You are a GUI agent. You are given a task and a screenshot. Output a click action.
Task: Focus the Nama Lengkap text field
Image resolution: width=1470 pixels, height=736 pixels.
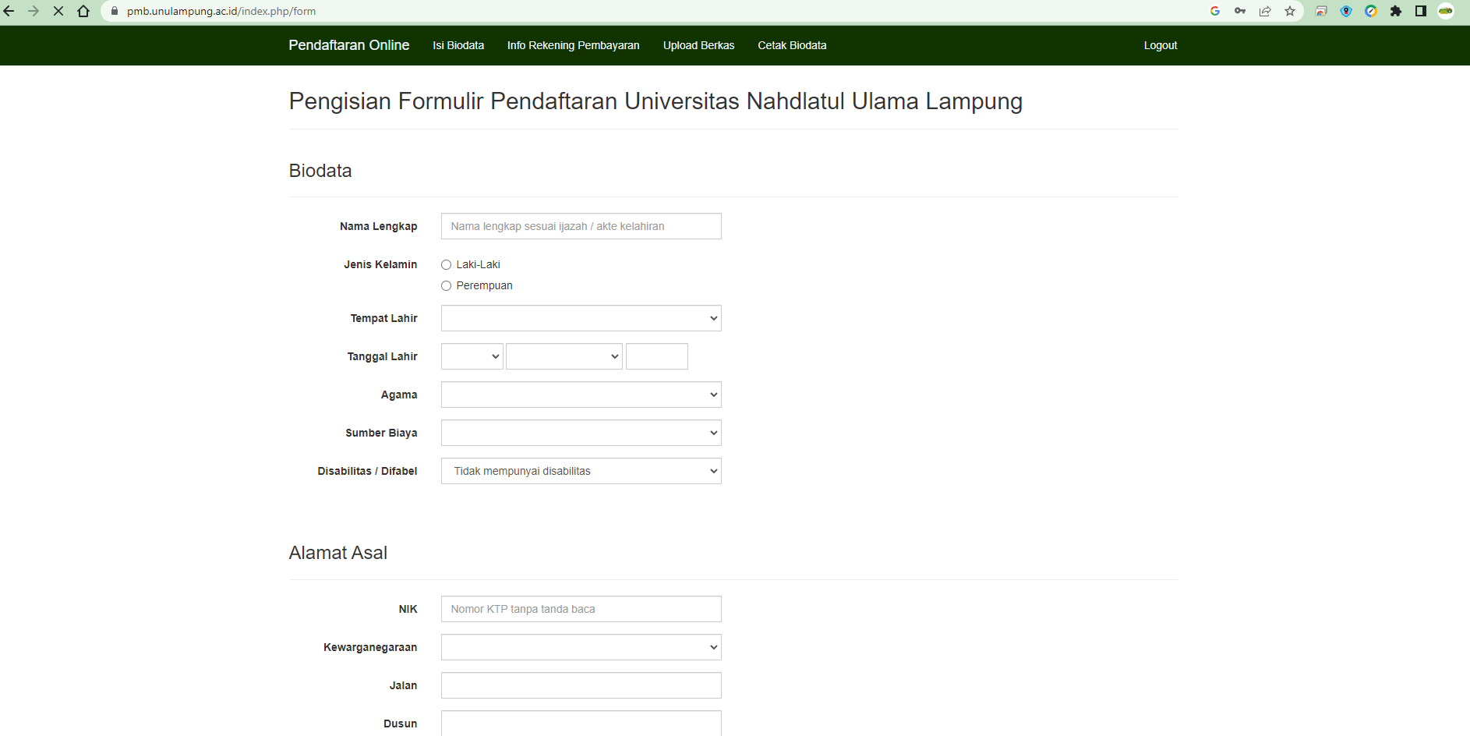(581, 226)
